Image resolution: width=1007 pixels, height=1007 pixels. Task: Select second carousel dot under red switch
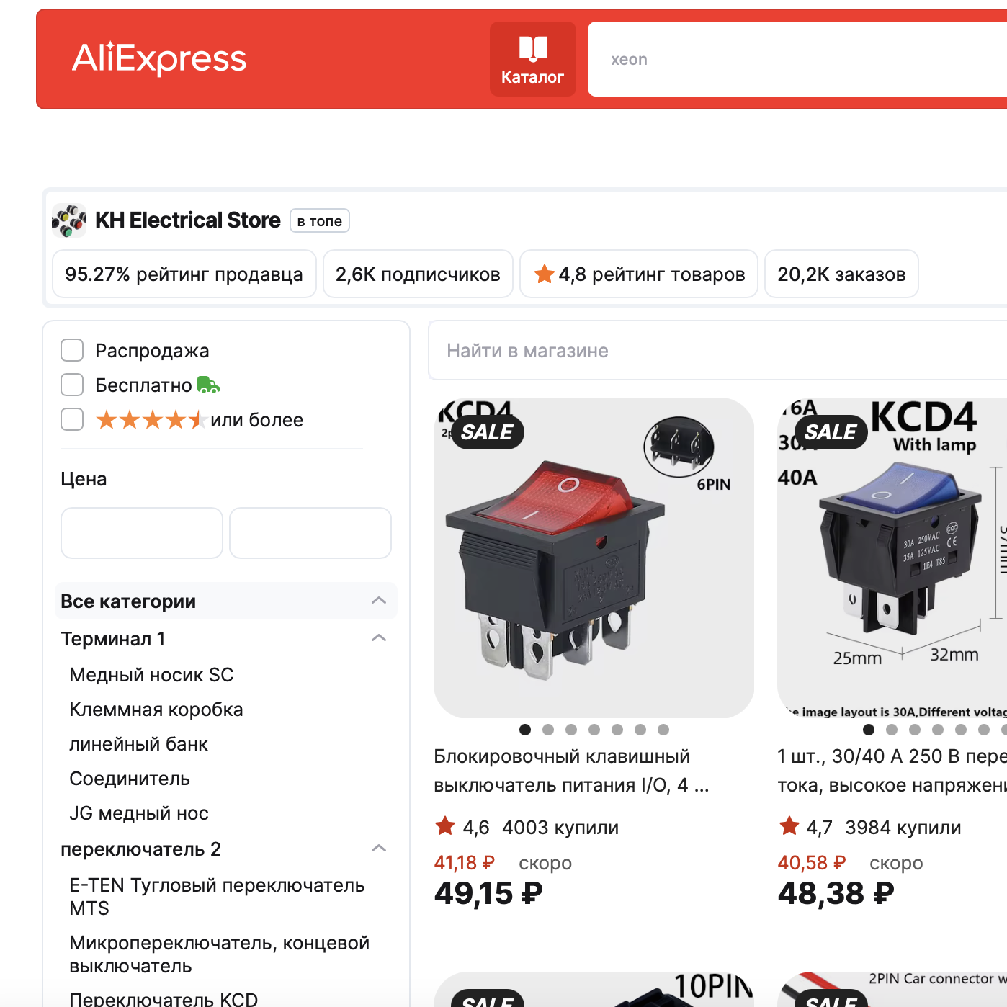click(x=548, y=730)
